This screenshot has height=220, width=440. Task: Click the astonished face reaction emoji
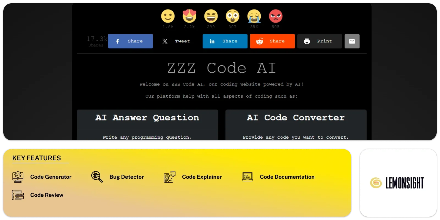pyautogui.click(x=233, y=16)
